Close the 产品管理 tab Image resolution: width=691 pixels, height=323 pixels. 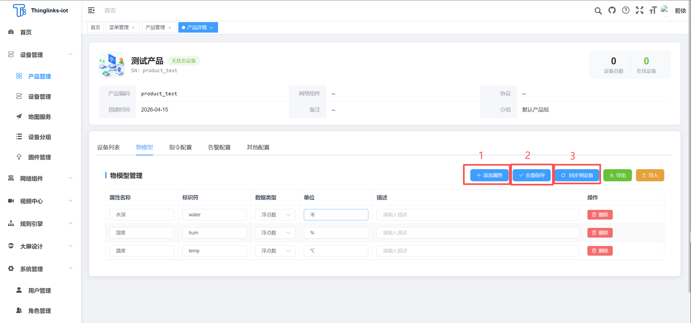tap(170, 28)
